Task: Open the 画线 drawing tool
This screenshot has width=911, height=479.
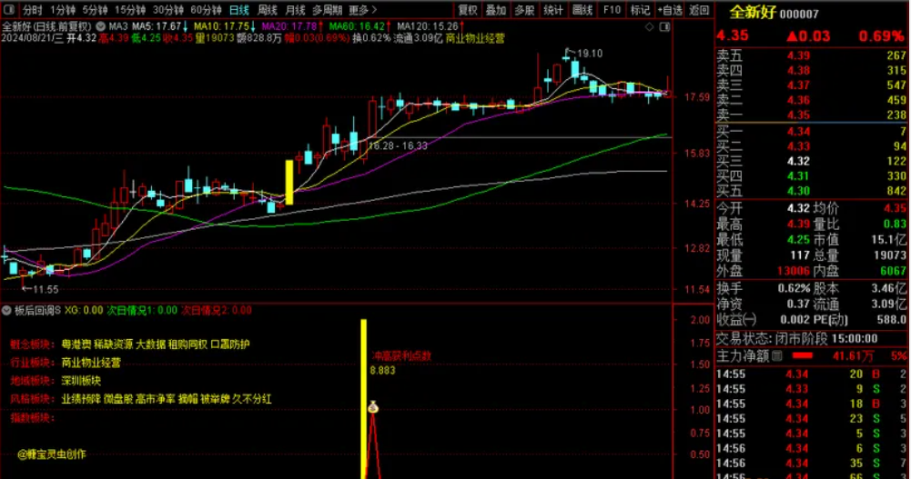Action: 582,10
